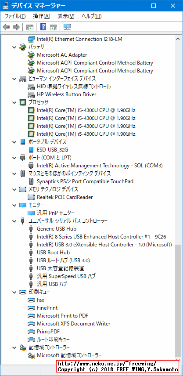Select the ルート印刷キュー entry
Viewport: 183px width, 376px height.
(x=53, y=340)
